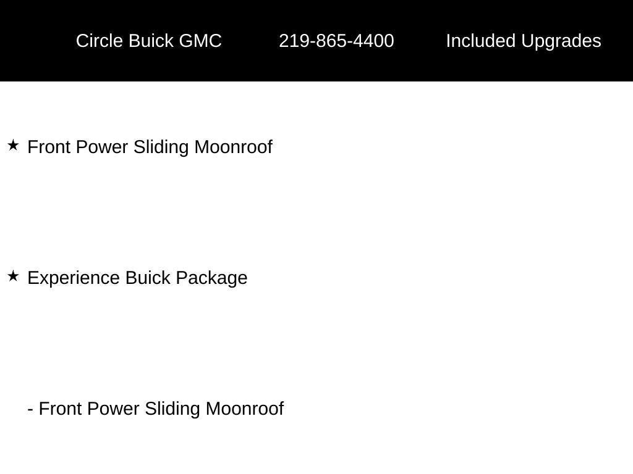Click the star icon beside Front Power Sliding Moonroof
Viewport: 633px width, 474px height.
click(x=13, y=145)
